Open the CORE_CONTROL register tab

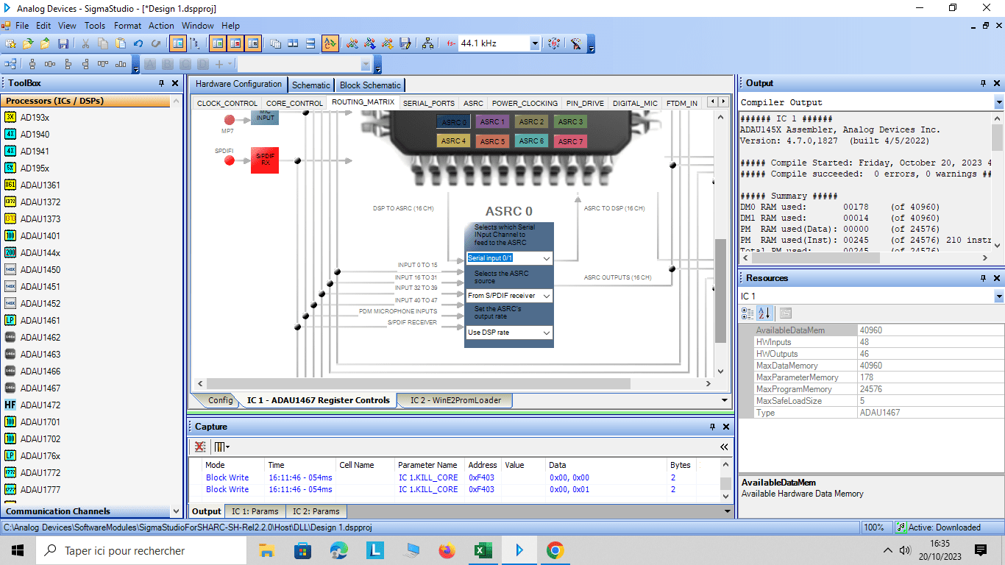point(294,103)
